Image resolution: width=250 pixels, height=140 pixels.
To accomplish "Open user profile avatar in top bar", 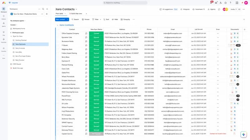I will pyautogui.click(x=246, y=3).
